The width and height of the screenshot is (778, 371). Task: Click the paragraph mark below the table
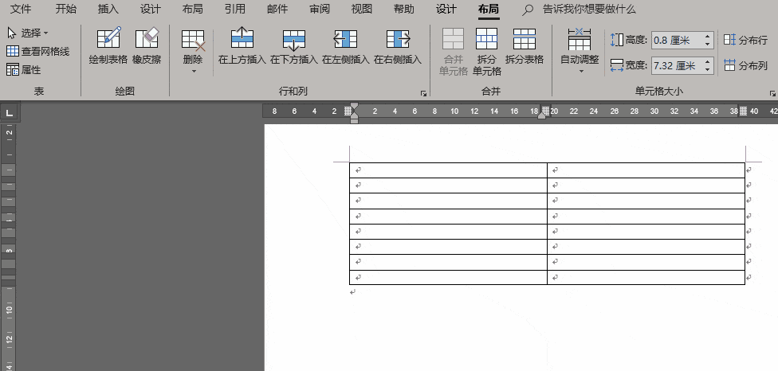(353, 292)
